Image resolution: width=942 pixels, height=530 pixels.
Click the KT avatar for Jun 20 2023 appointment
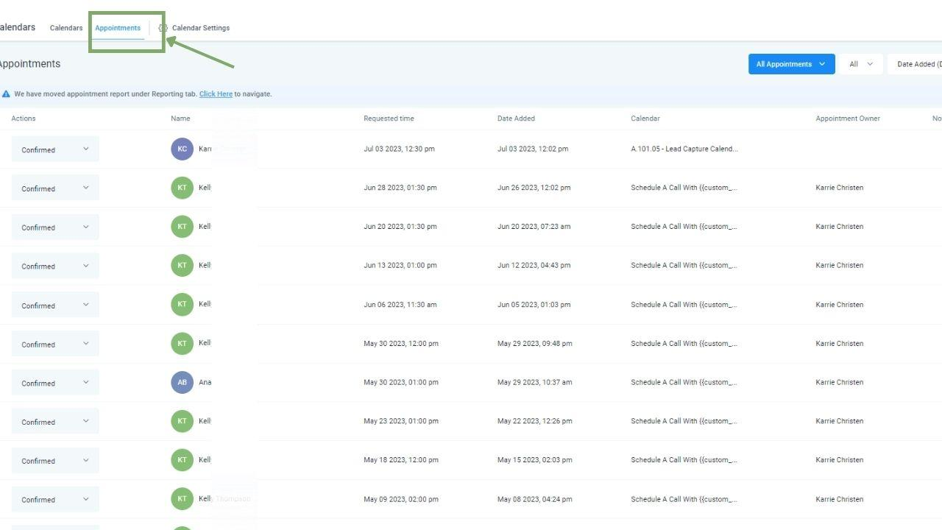183,227
